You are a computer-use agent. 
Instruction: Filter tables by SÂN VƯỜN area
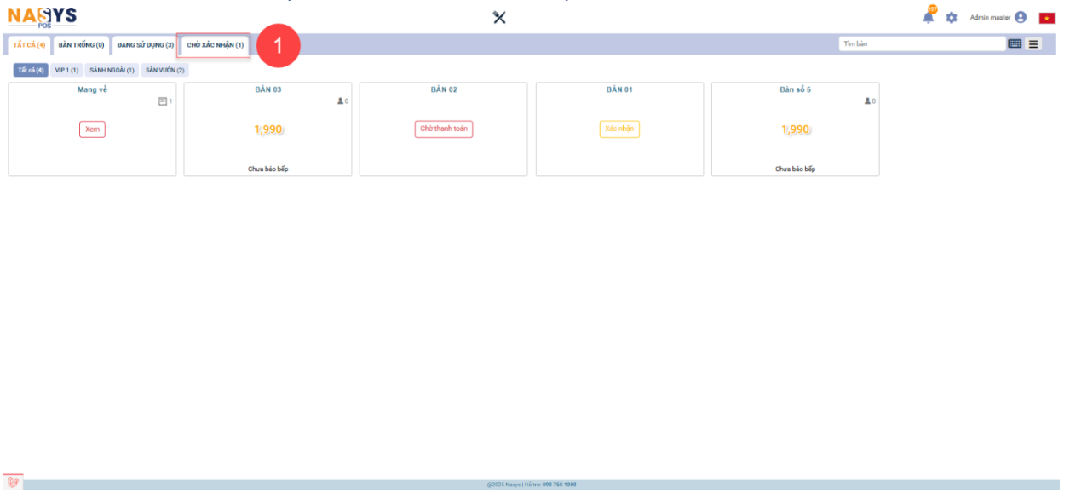pos(165,71)
